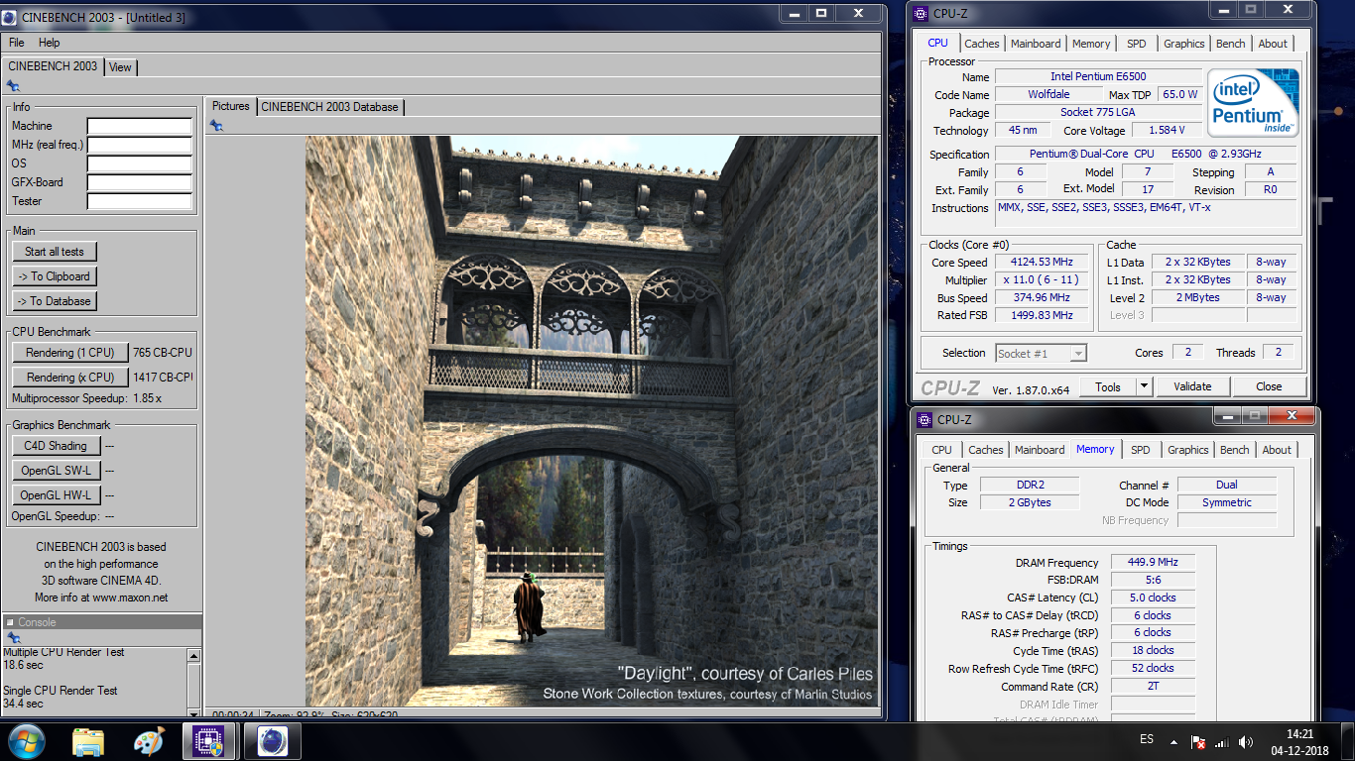The image size is (1355, 761).
Task: Click the Validate button in CPU-Z
Action: click(1192, 386)
